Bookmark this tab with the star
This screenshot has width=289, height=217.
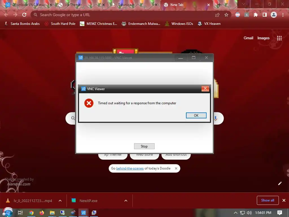tap(226, 15)
